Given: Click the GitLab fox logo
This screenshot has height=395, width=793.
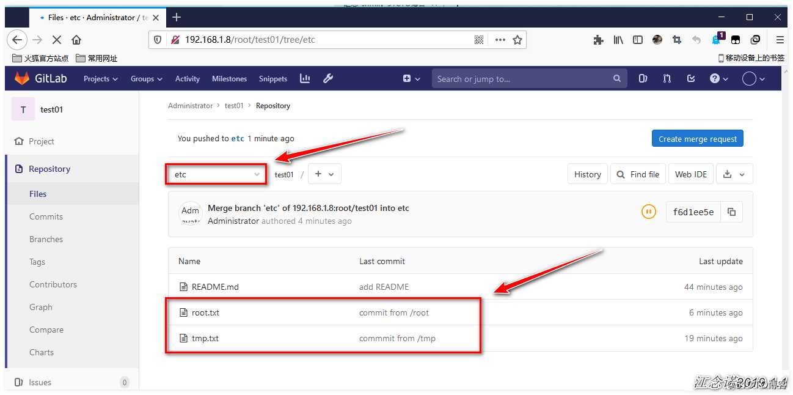Looking at the screenshot, I should point(21,78).
